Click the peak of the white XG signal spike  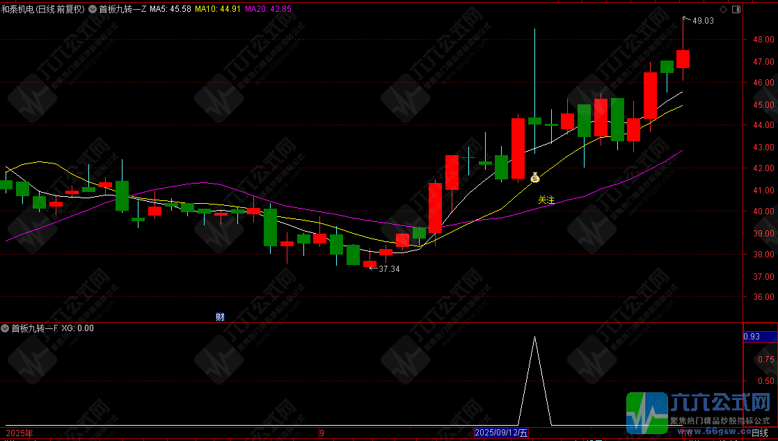(534, 337)
